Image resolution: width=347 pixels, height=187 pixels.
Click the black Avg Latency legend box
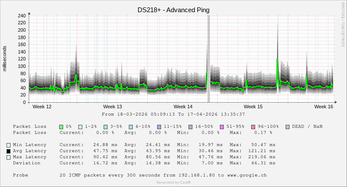tap(8, 151)
